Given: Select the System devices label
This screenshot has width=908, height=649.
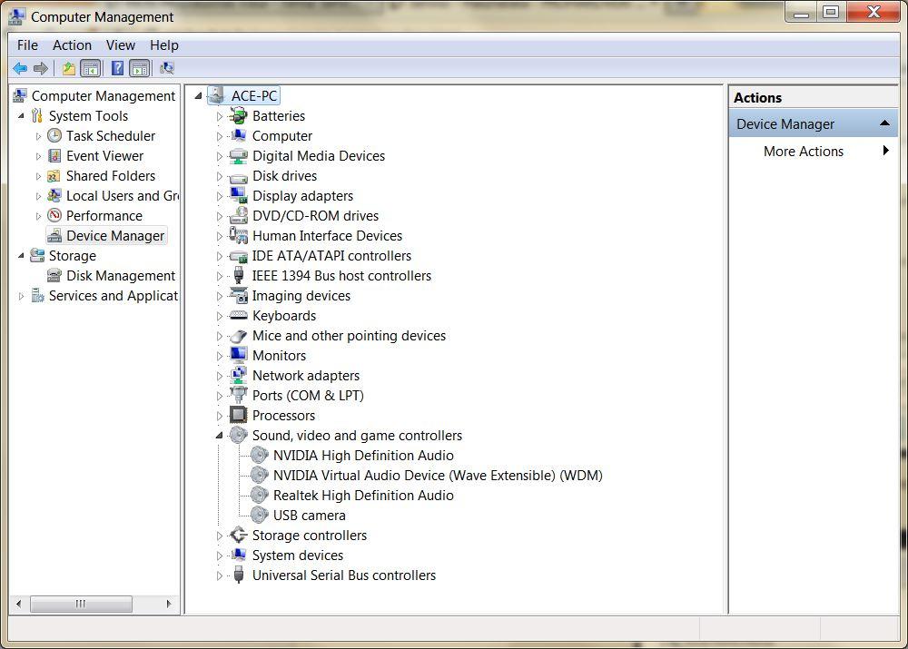Looking at the screenshot, I should tap(298, 556).
